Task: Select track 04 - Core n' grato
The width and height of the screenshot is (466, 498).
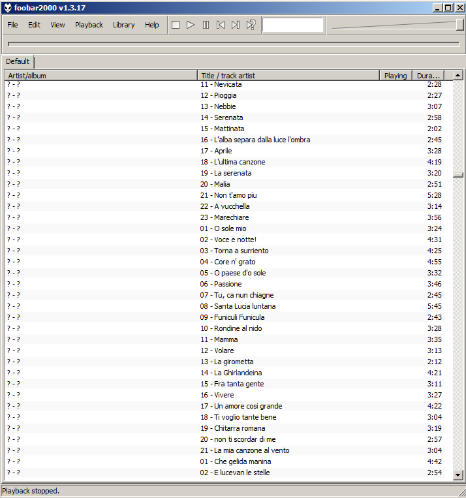Action: click(225, 262)
